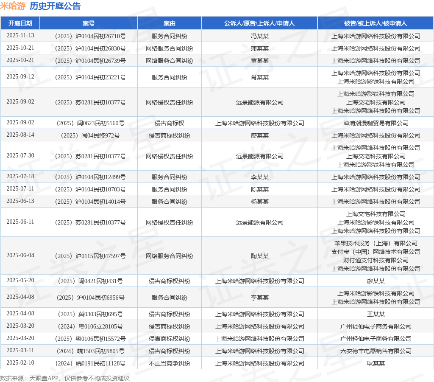This screenshot has width=434, height=382.
Task: Click date cell 2025-09-12
Action: [x=20, y=76]
